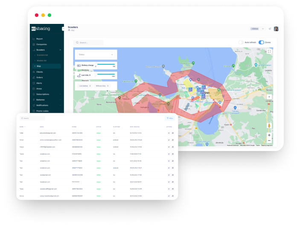Screen dimensions: 300x227
Task: Open the Promo codes sidebar icon
Action: point(34,111)
